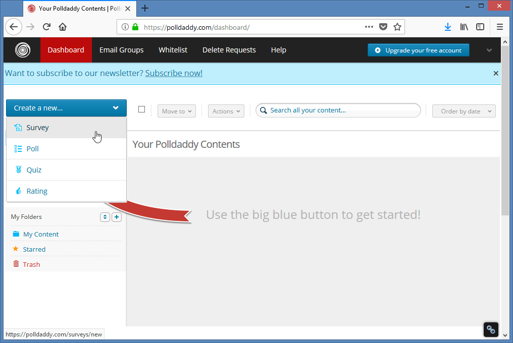Click the add folder plus button
The width and height of the screenshot is (513, 343).
(117, 217)
